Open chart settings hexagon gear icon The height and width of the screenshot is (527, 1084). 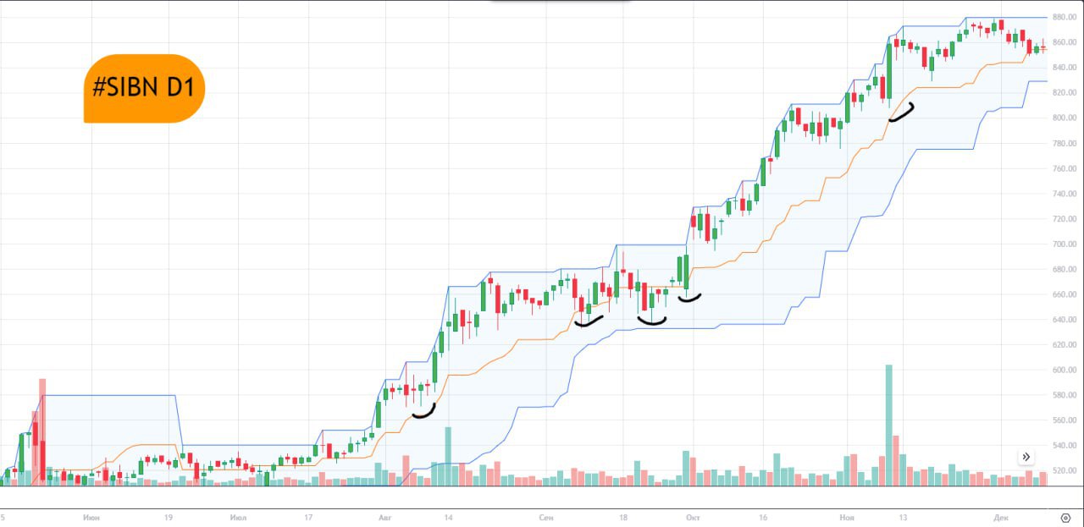coord(1065,517)
